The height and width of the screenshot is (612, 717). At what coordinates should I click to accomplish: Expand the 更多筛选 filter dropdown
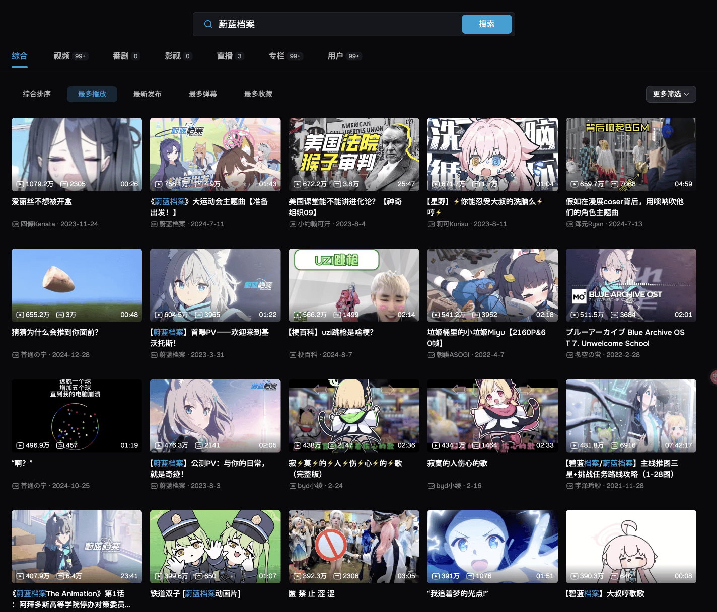pos(671,94)
